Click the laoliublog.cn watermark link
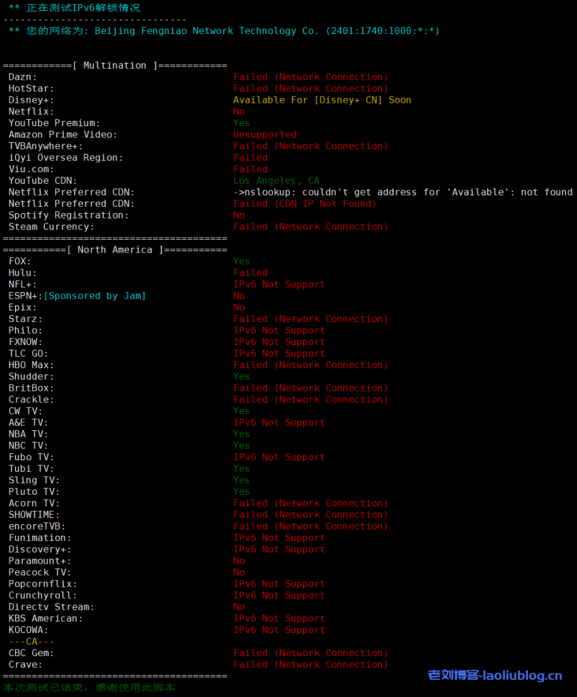The width and height of the screenshot is (577, 697). tap(495, 676)
